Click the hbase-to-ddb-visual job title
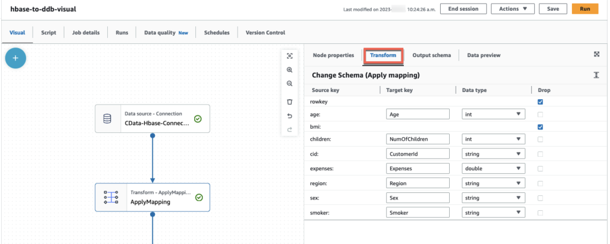The width and height of the screenshot is (610, 244). 43,8
